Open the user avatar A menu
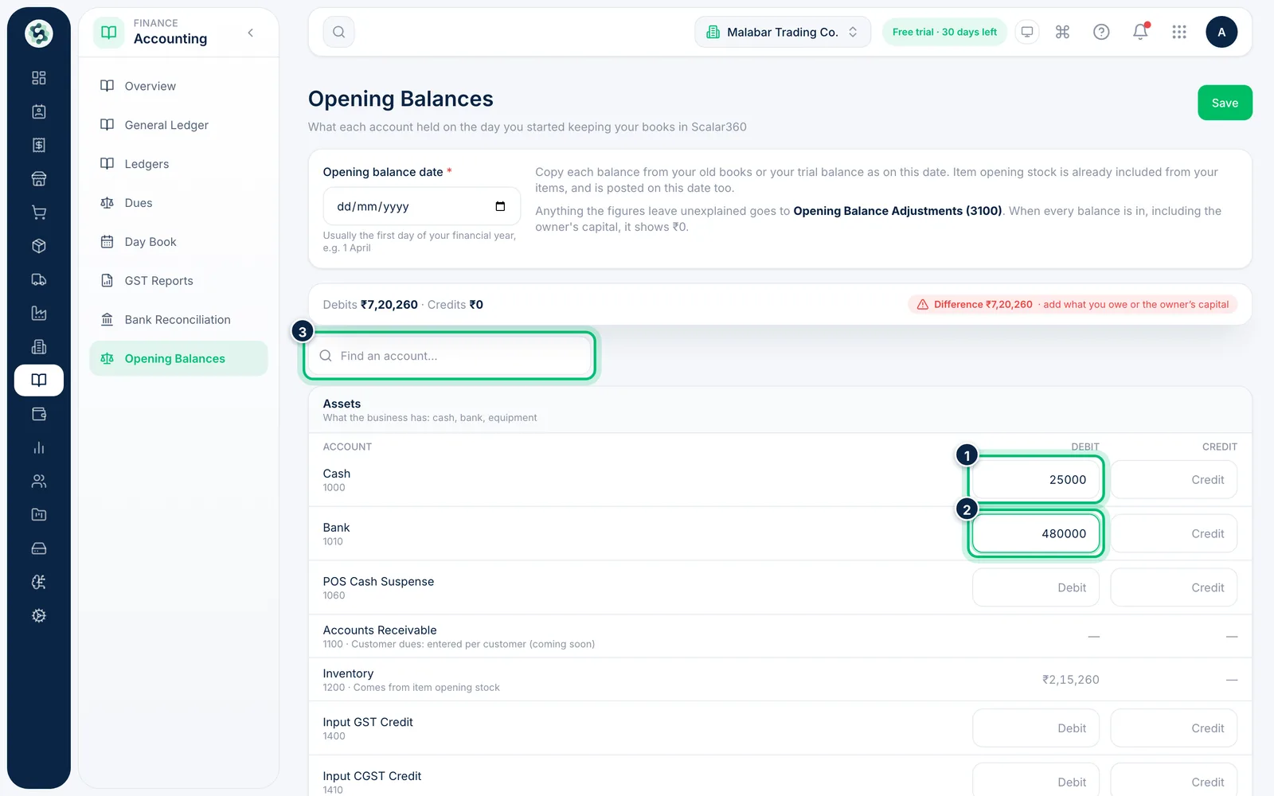The height and width of the screenshot is (796, 1274). click(1221, 32)
